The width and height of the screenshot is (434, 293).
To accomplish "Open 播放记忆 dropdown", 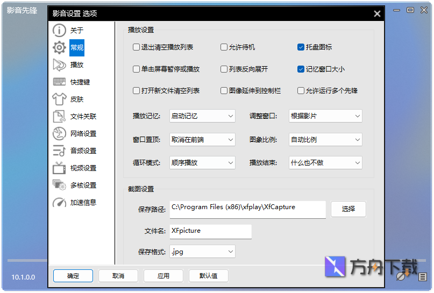I will [x=202, y=116].
